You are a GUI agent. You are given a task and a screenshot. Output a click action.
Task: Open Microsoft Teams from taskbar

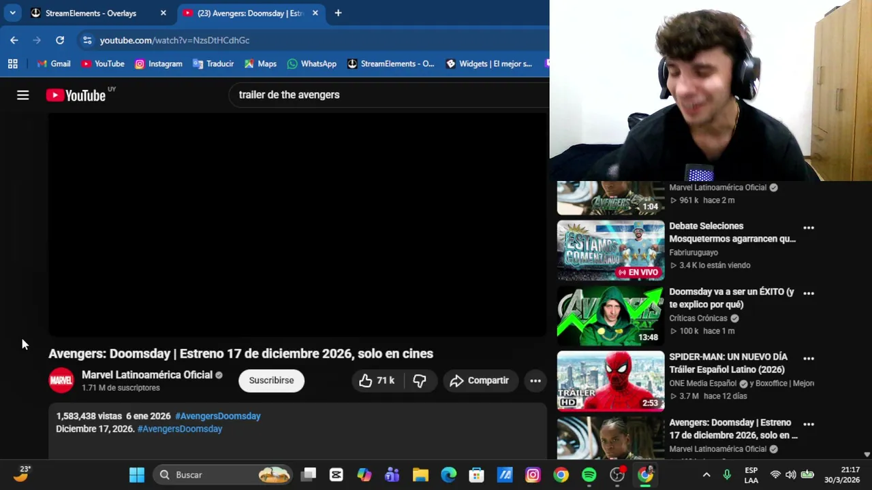click(392, 475)
